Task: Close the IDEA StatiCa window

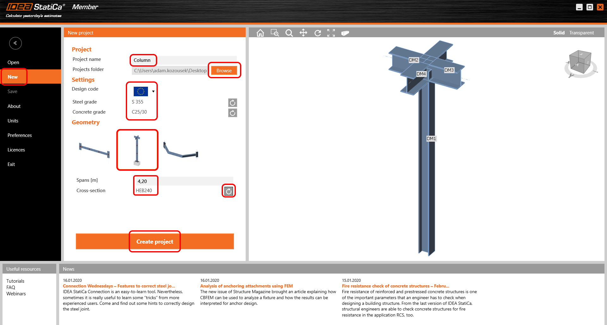Action: [x=600, y=7]
